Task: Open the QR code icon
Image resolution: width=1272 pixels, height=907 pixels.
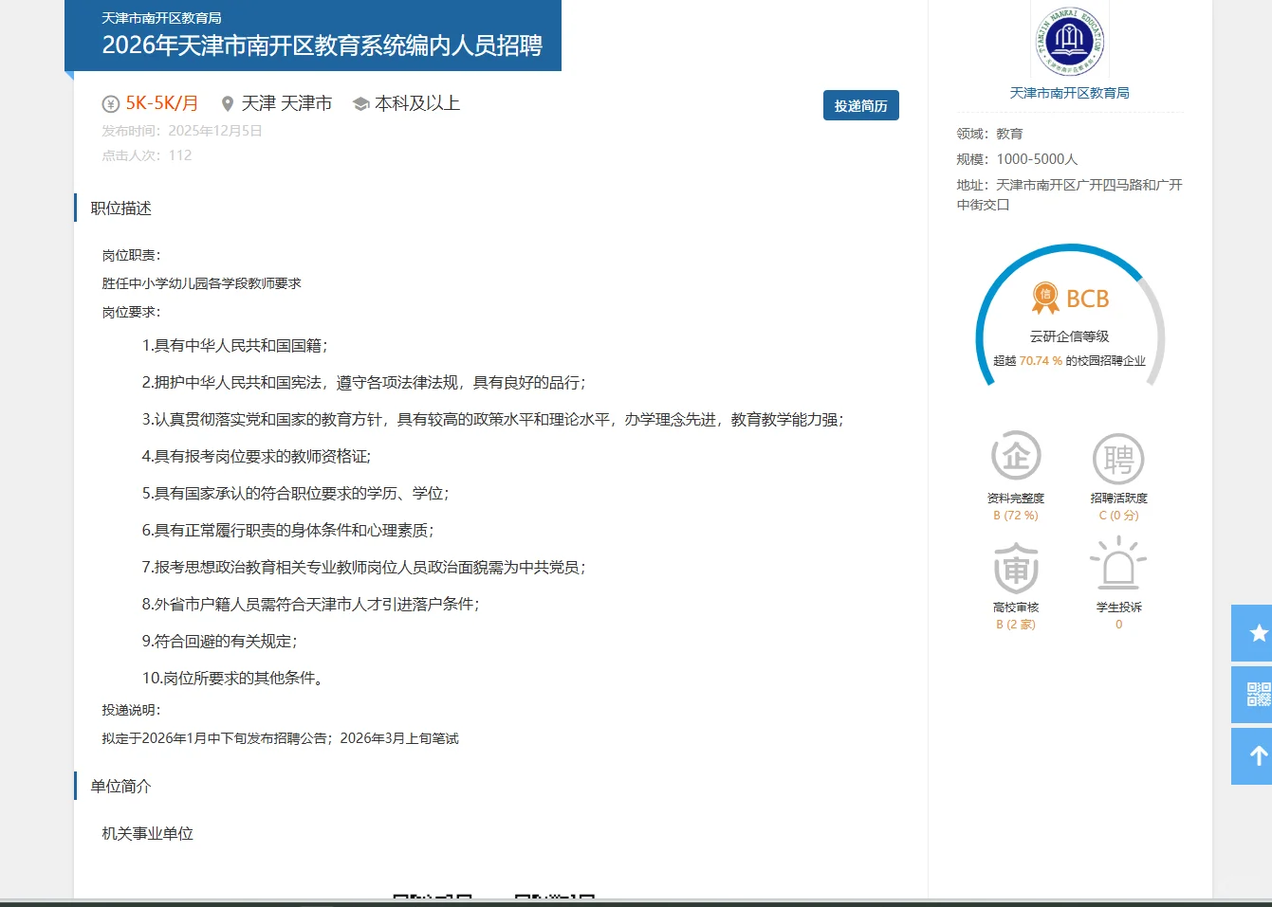Action: pyautogui.click(x=1258, y=695)
